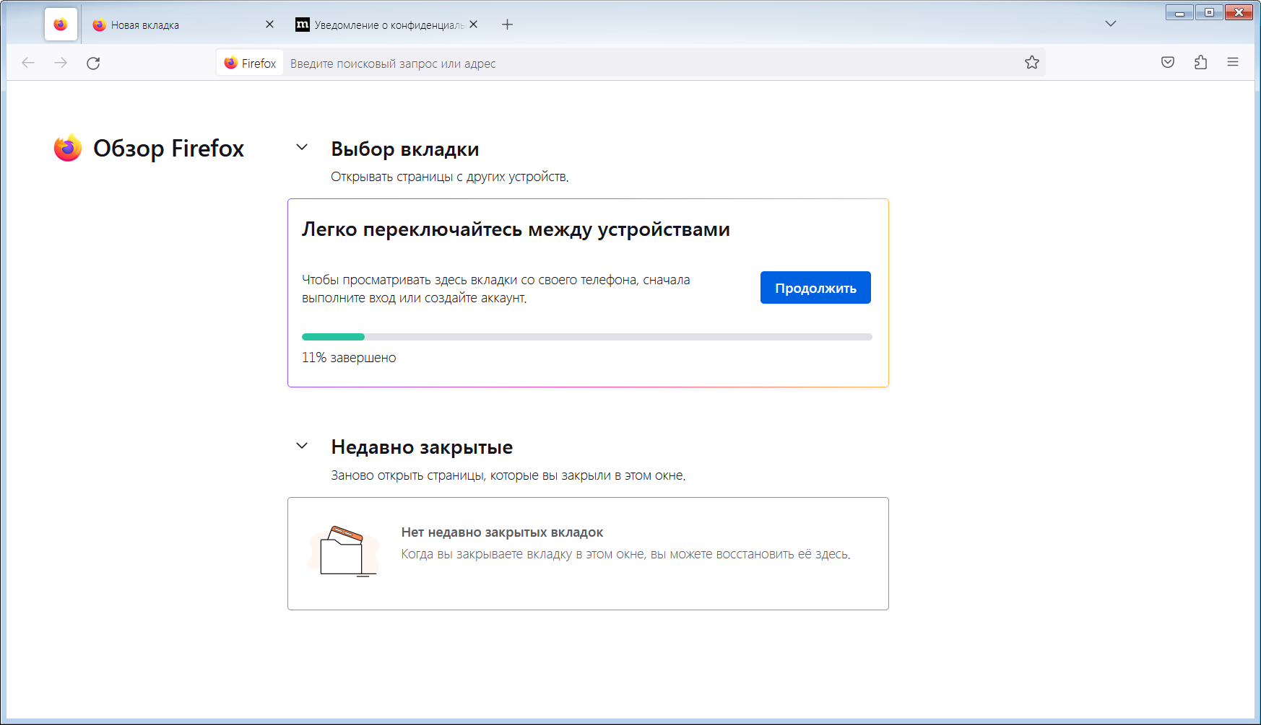Click the Выбор вкладки heading

coord(405,149)
